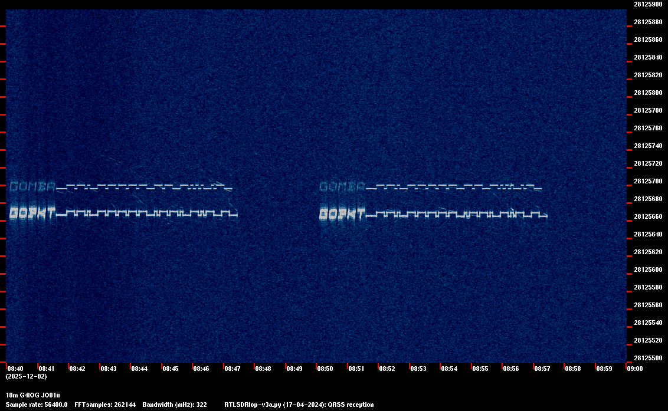The image size is (668, 411).
Task: Click the 08:43 time label
Action: coord(108,369)
